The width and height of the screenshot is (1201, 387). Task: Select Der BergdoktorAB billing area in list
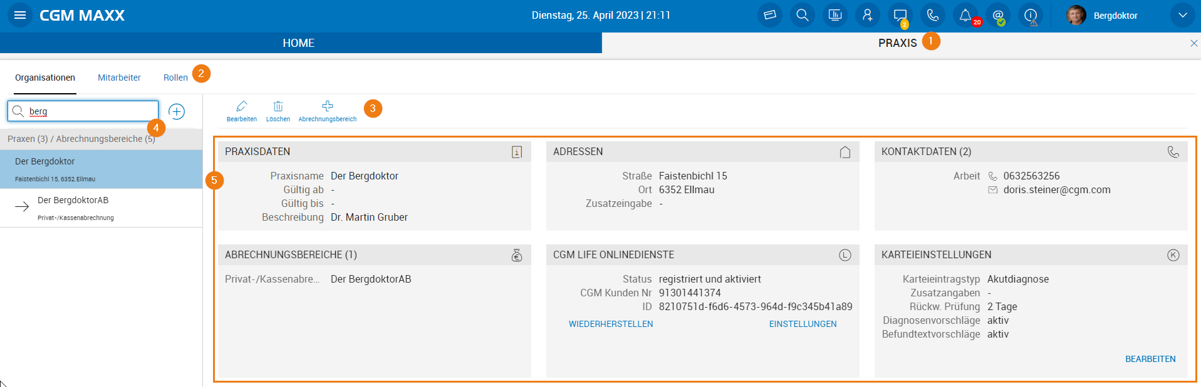click(x=101, y=208)
